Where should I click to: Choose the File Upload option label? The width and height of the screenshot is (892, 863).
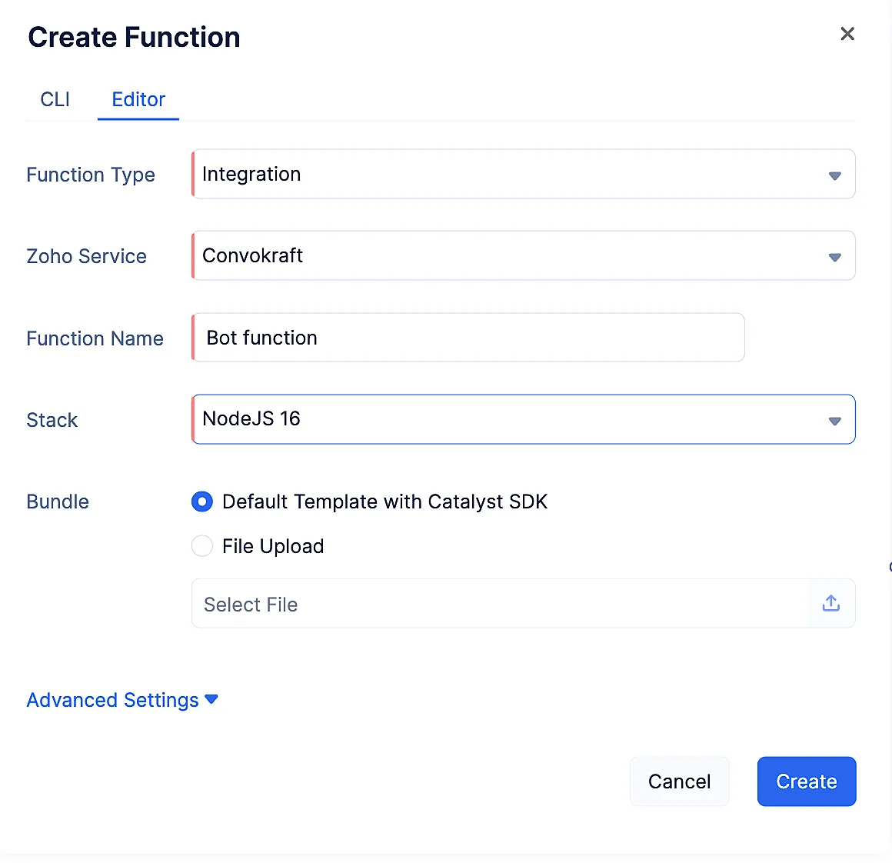pos(273,546)
